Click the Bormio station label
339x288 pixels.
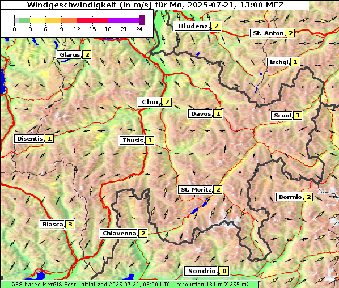tap(290, 197)
